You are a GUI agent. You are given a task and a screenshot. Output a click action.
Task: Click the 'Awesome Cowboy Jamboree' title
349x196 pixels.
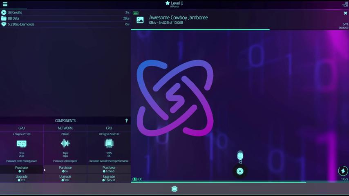pyautogui.click(x=179, y=17)
